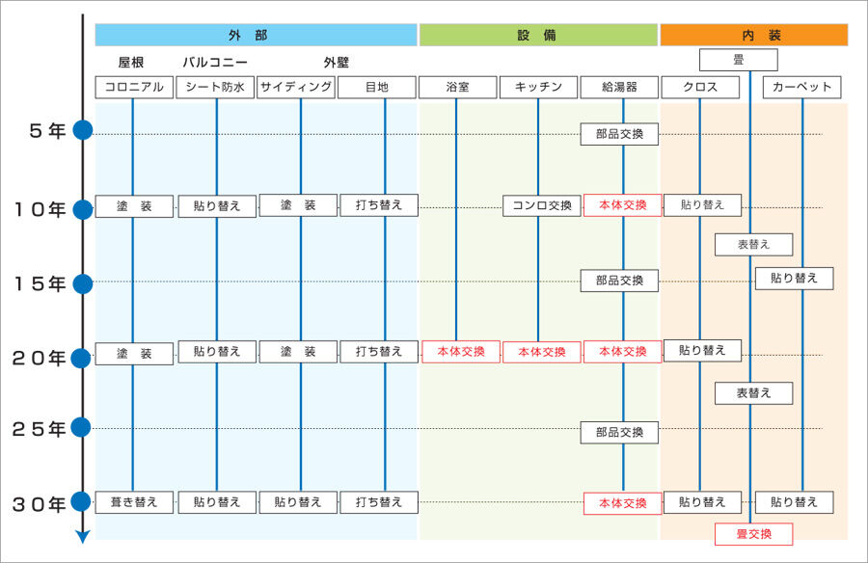Click the red 畳交換 box
This screenshot has width=868, height=563.
(x=754, y=534)
